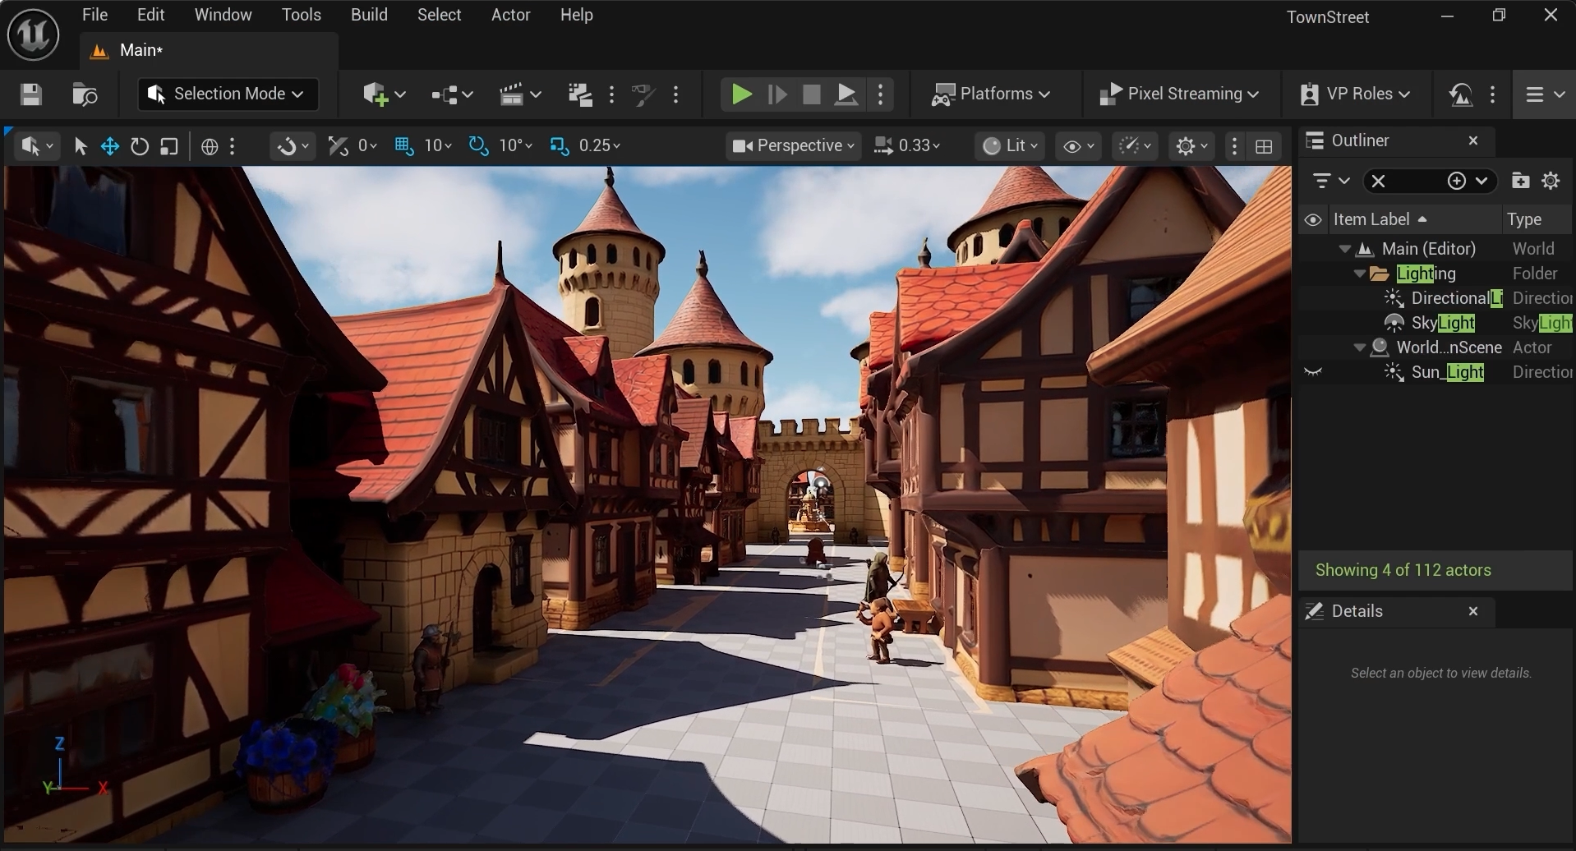Open the viewport layout grid icon
Image resolution: width=1576 pixels, height=851 pixels.
pos(1264,146)
